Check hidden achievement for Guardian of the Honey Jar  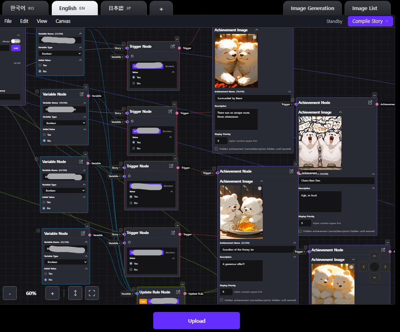(x=221, y=300)
